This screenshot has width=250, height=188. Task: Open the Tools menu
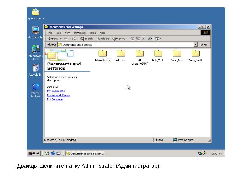[x=92, y=33]
